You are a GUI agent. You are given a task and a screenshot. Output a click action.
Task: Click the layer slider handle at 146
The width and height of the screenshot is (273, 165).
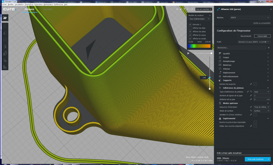click(210, 78)
